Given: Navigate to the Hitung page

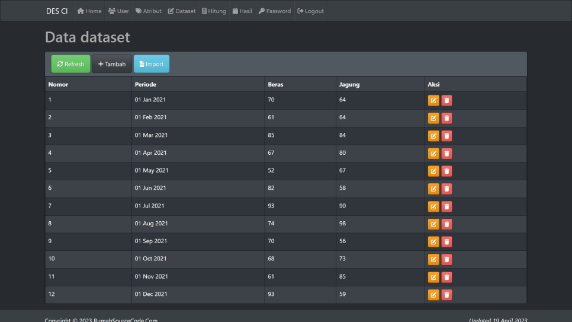Looking at the screenshot, I should (x=214, y=11).
